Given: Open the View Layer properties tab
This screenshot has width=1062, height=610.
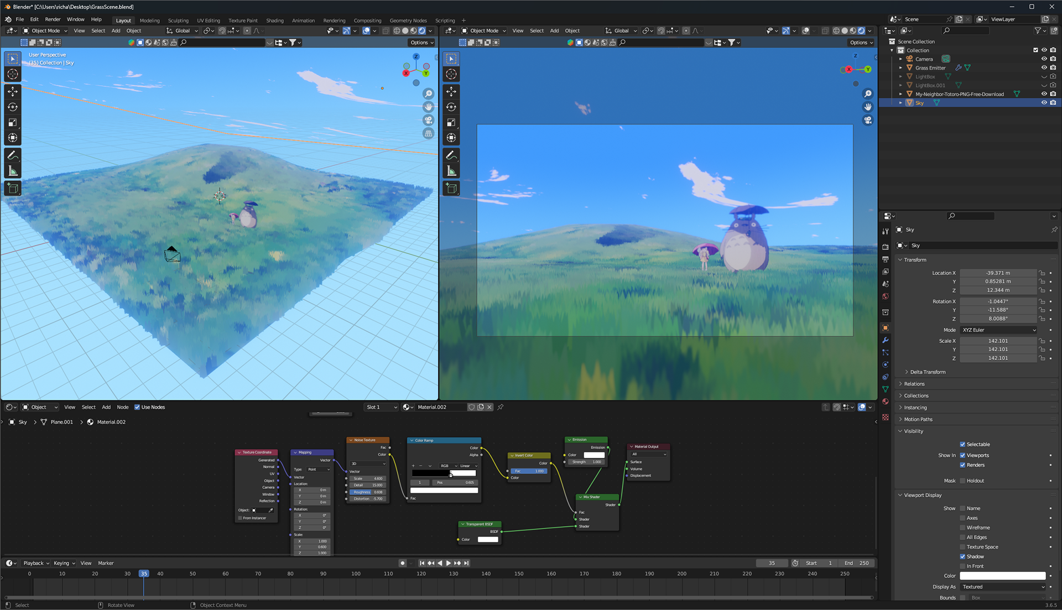Looking at the screenshot, I should click(x=885, y=272).
